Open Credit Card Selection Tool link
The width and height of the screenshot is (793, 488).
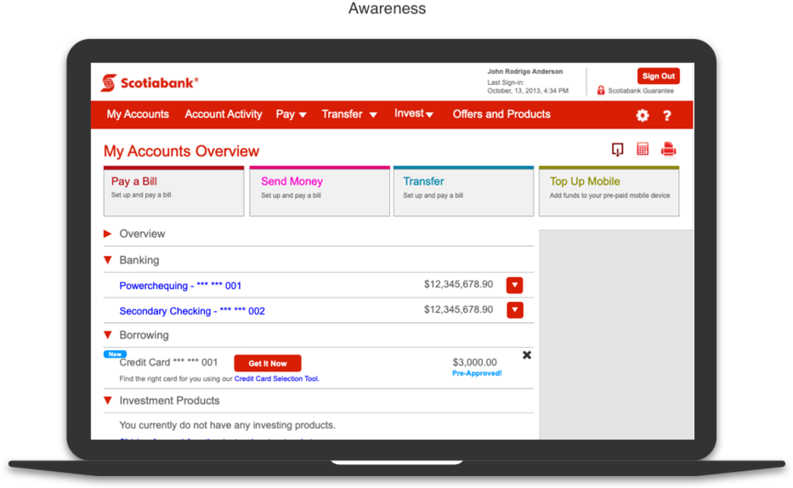[x=276, y=378]
